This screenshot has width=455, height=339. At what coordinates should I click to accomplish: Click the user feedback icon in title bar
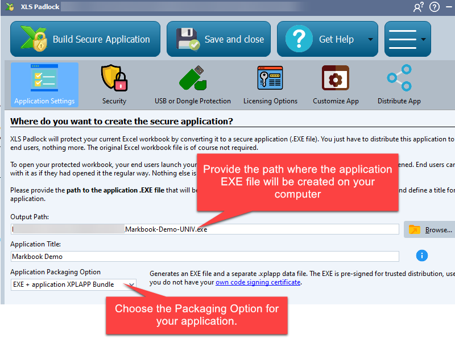click(419, 7)
